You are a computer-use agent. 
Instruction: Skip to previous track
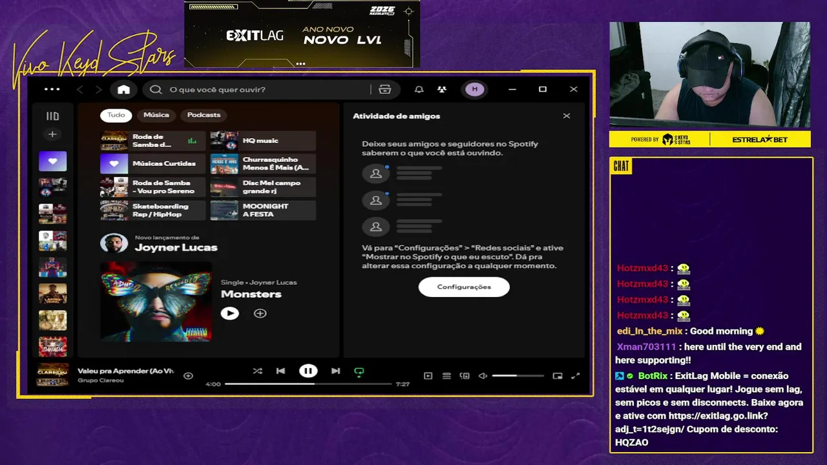(280, 371)
